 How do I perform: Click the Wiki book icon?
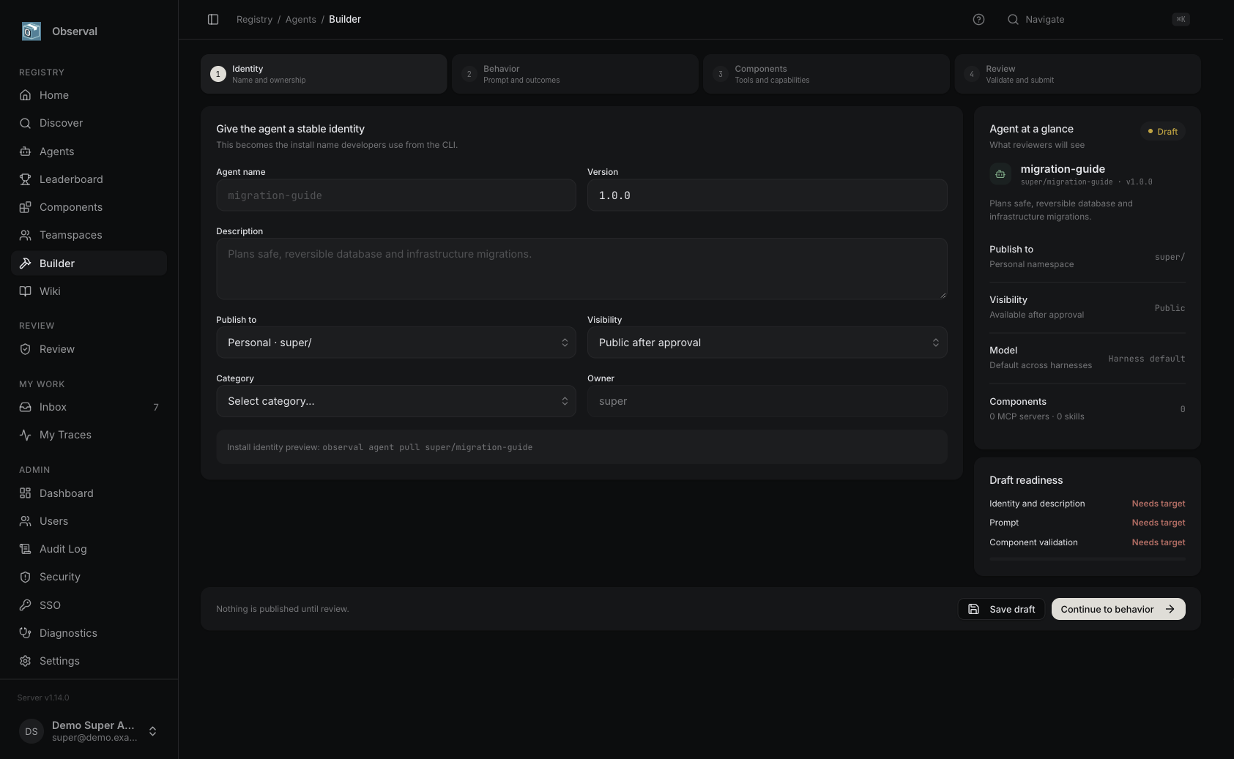point(26,291)
